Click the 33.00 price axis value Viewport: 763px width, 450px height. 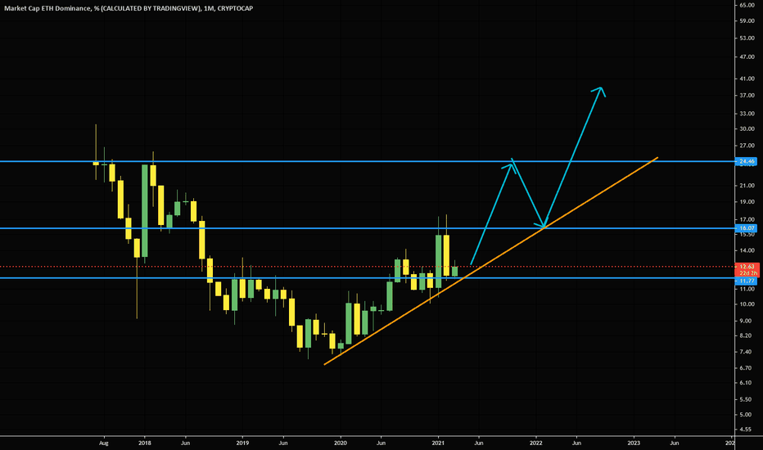click(x=747, y=114)
